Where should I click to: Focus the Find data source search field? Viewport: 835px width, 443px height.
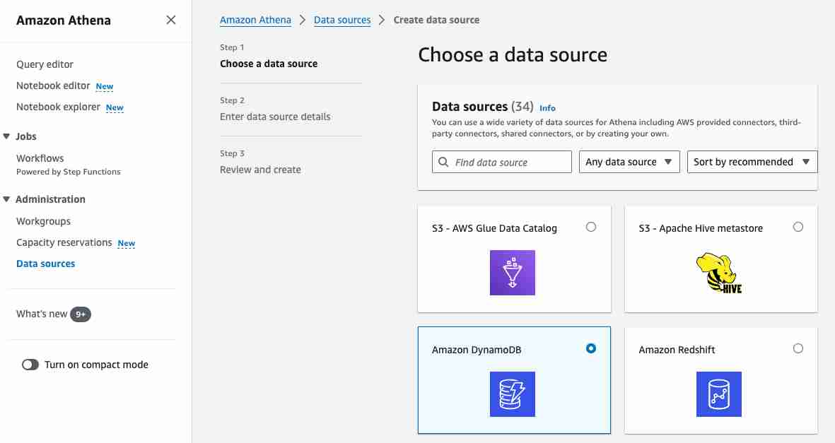(x=502, y=162)
